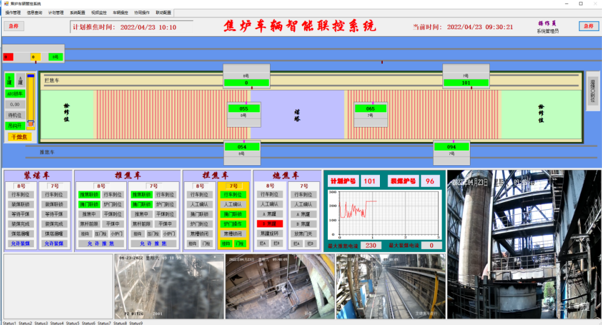Viewport: 602px width, 325px height.
Task: Toggle the green B罐 indicator
Action: click(x=10, y=80)
